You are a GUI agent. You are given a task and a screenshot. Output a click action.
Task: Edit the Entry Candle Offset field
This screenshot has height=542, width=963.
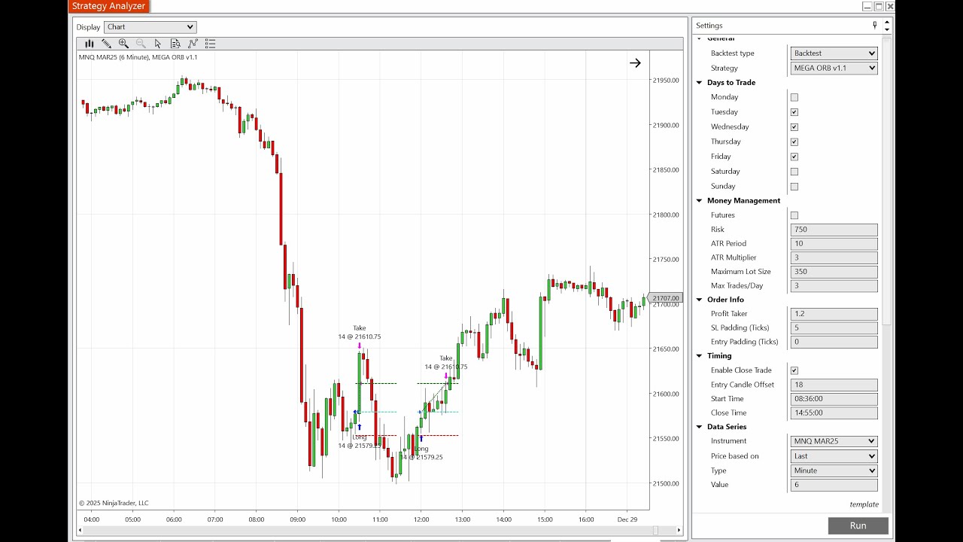834,385
